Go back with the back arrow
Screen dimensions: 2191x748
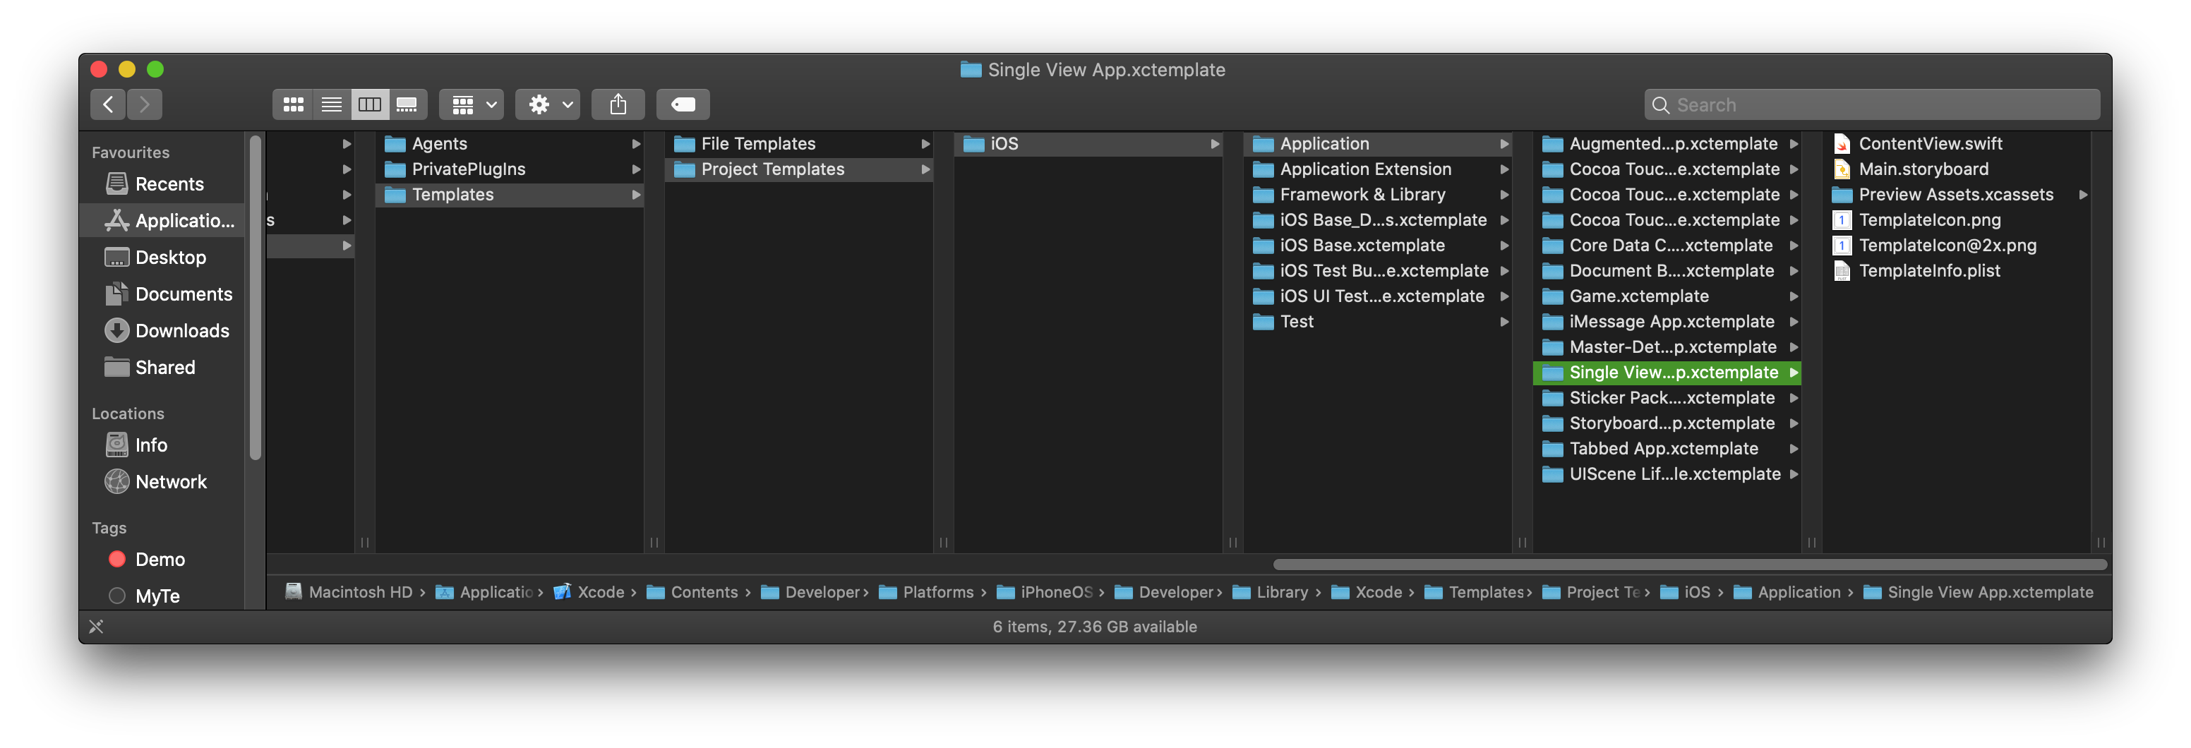pyautogui.click(x=108, y=104)
